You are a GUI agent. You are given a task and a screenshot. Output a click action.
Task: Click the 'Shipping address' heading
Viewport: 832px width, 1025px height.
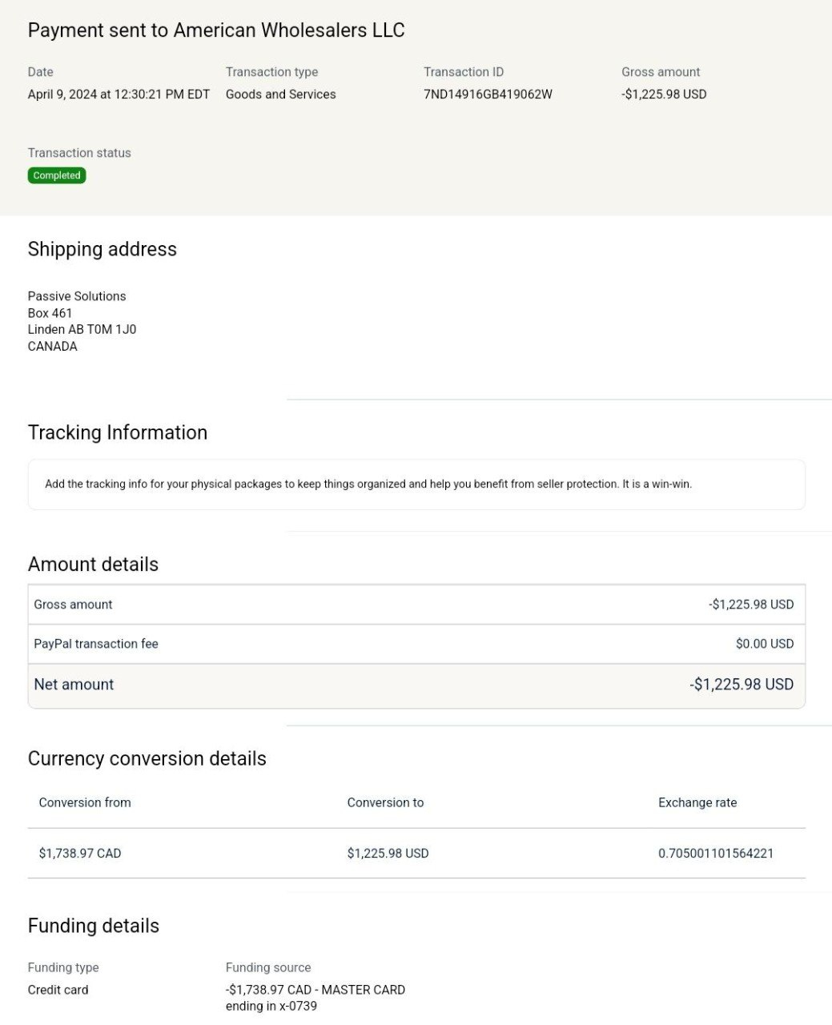click(102, 249)
